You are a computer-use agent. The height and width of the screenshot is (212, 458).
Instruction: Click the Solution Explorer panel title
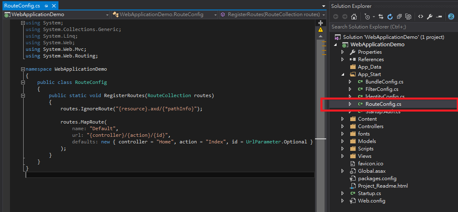(x=351, y=6)
